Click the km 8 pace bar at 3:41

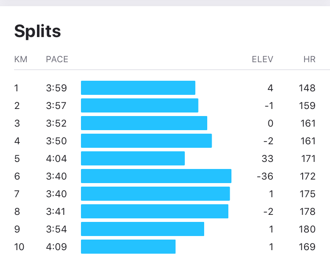coord(155,211)
